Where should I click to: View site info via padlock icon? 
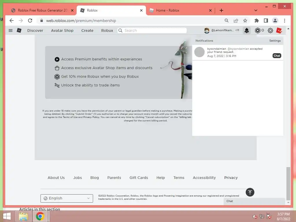point(42,21)
